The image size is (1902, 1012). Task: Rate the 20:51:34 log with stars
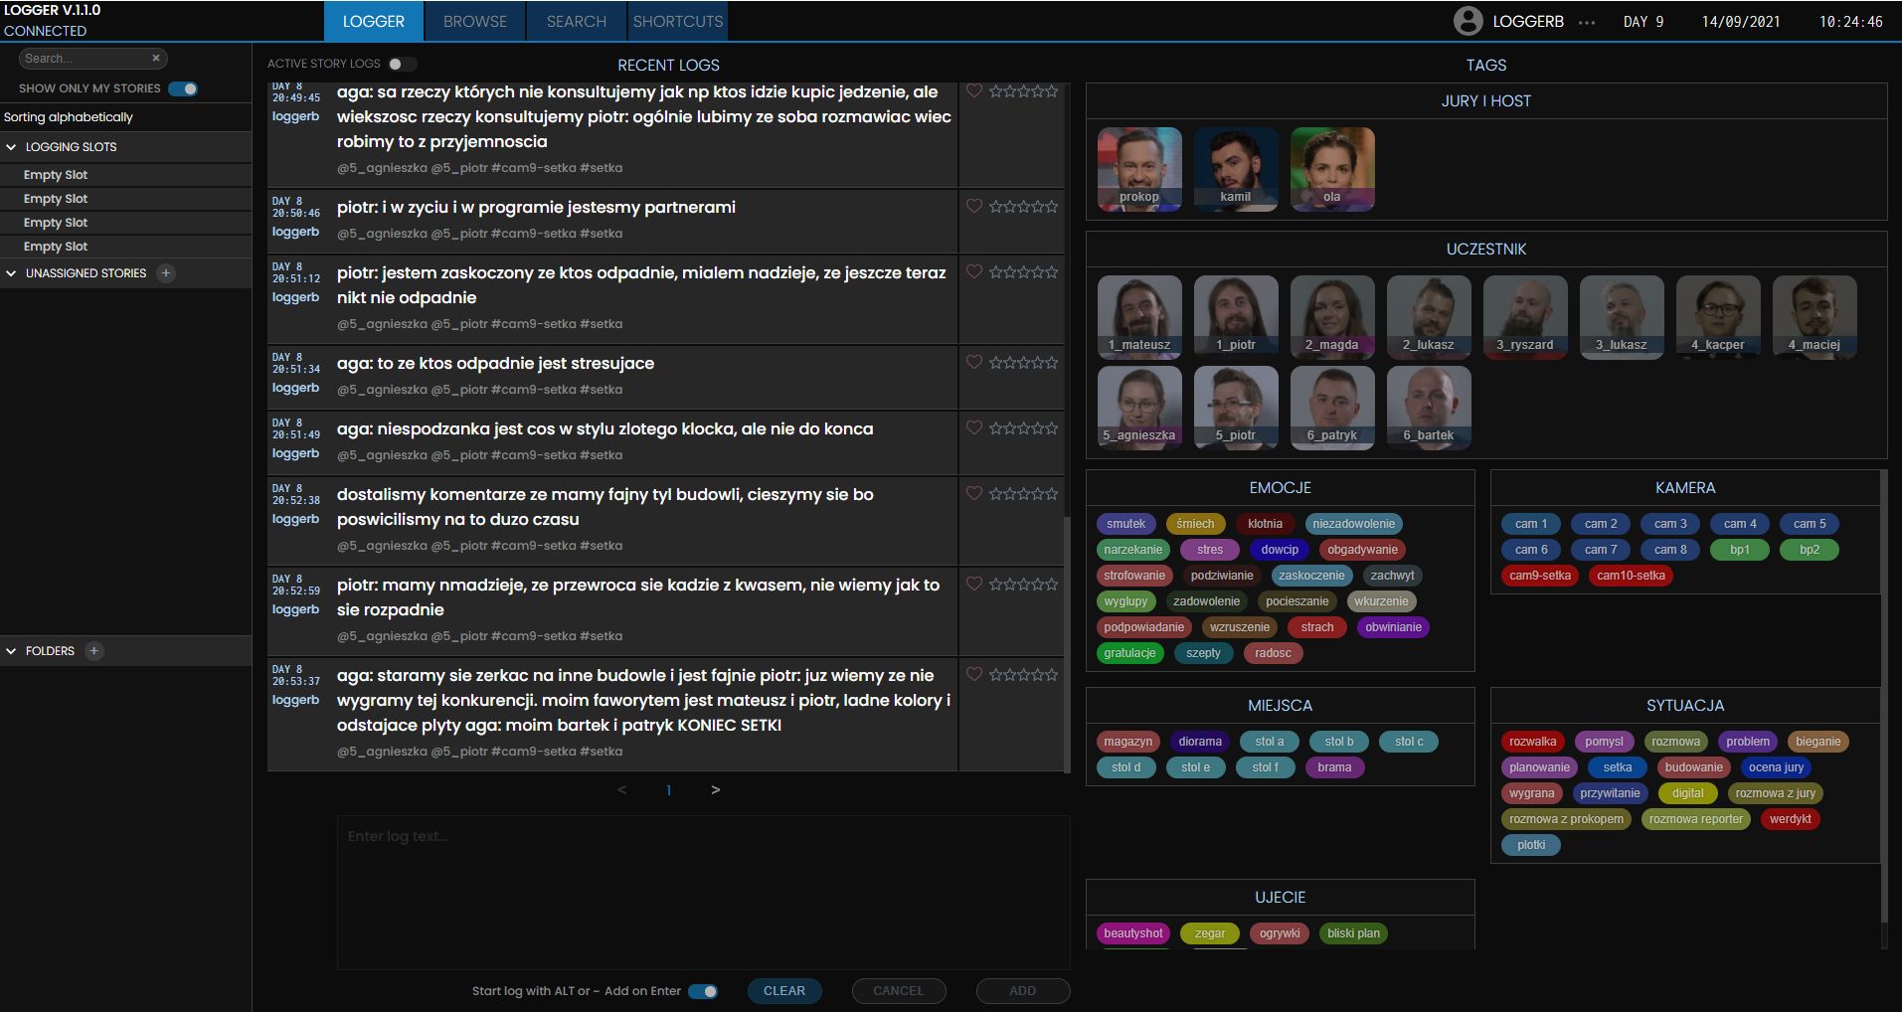click(x=1023, y=363)
